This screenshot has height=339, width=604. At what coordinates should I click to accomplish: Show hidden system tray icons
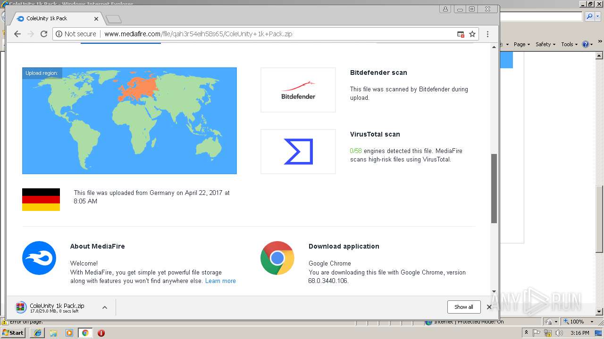527,333
